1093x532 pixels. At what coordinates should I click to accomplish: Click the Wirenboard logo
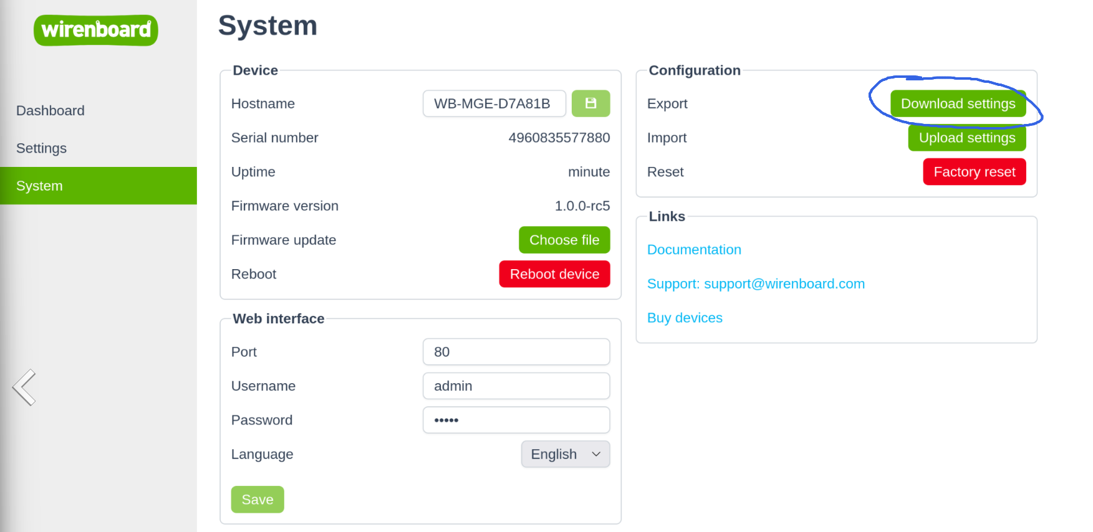[x=96, y=30]
